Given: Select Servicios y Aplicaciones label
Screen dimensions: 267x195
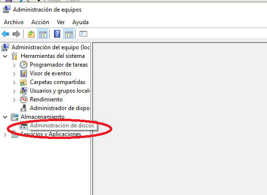Looking at the screenshot, I should coord(51,134).
